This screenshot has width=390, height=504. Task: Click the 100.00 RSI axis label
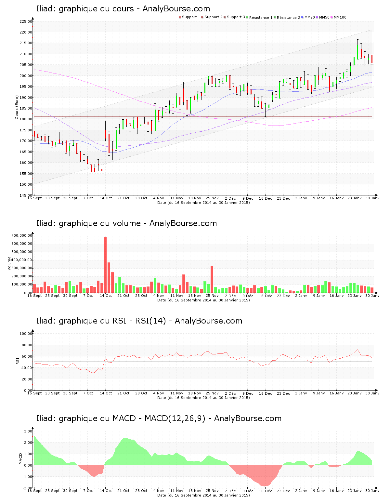tap(26, 334)
